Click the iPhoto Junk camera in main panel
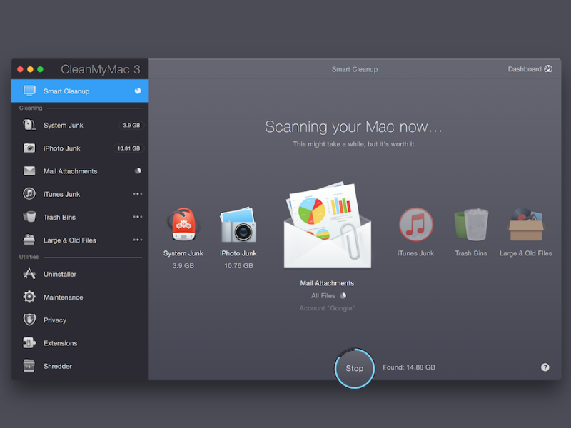 tap(238, 225)
